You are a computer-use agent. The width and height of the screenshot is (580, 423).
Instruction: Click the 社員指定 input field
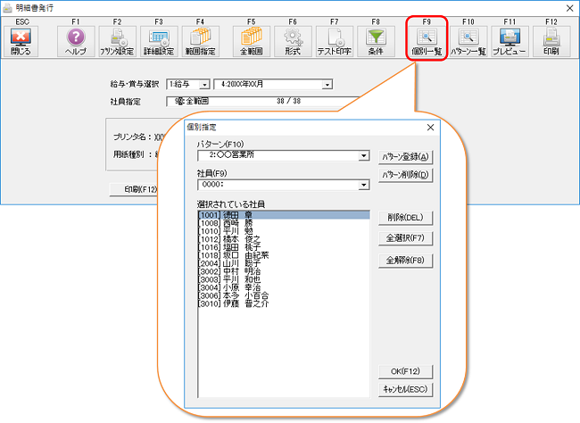click(x=259, y=102)
